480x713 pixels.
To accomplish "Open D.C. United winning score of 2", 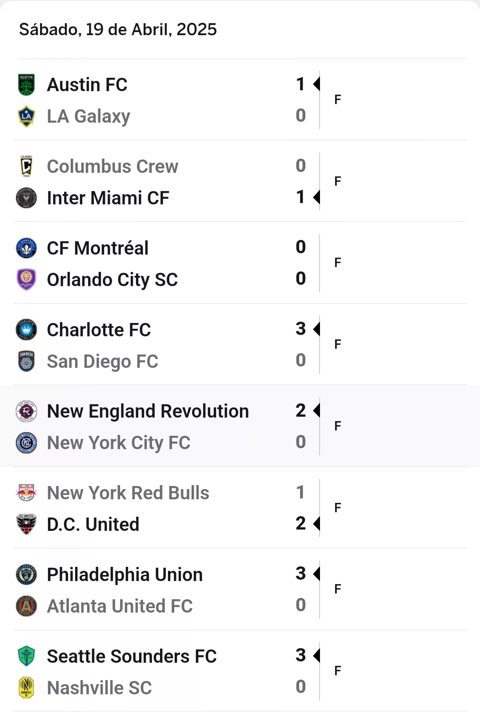I will pos(301,524).
